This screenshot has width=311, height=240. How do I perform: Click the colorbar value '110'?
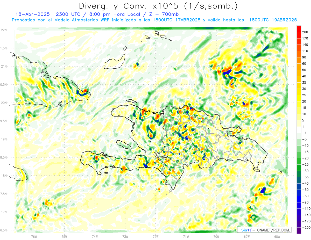pyautogui.click(x=305, y=51)
